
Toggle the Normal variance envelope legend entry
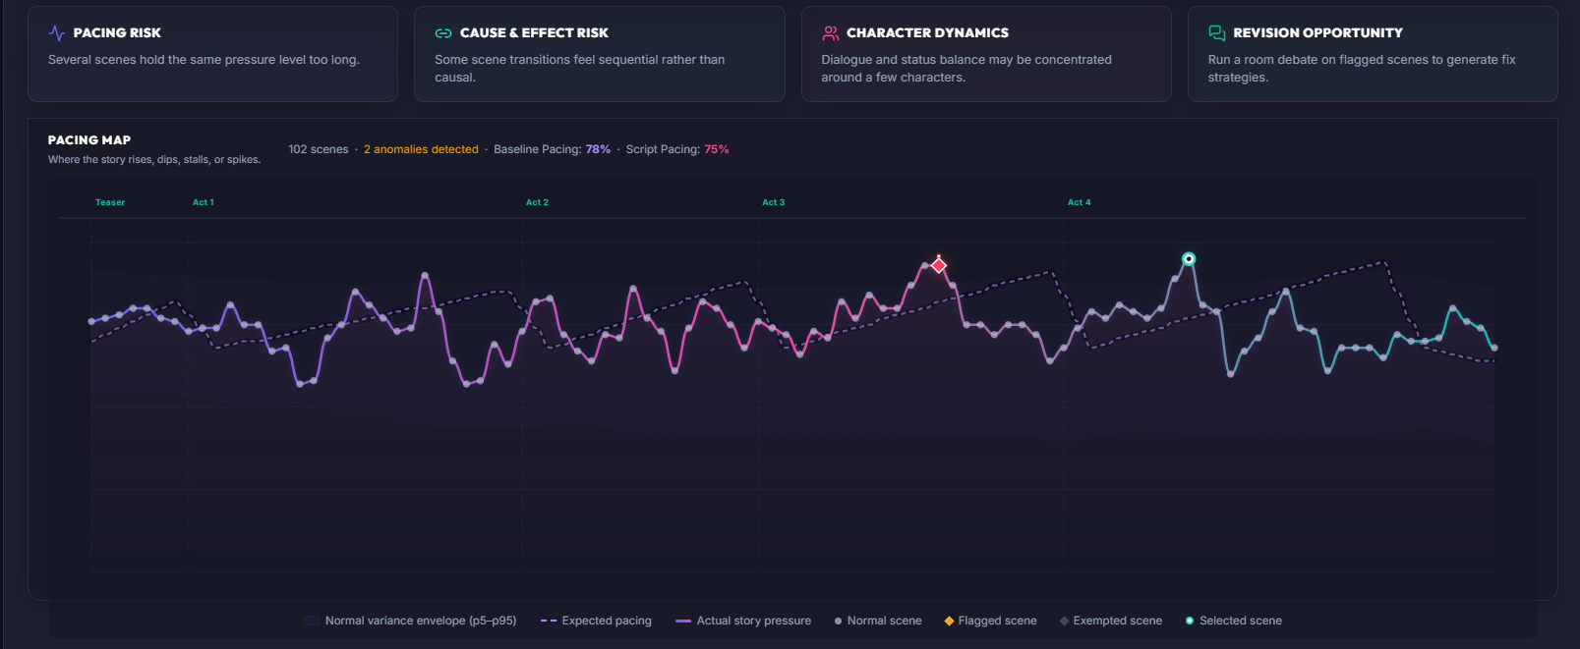click(410, 621)
